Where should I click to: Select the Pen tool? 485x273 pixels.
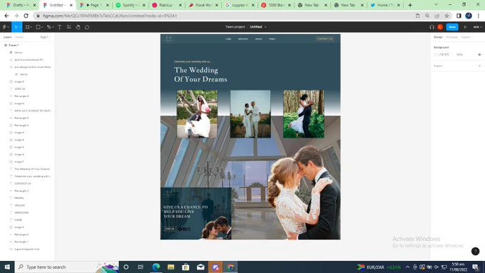(48, 27)
